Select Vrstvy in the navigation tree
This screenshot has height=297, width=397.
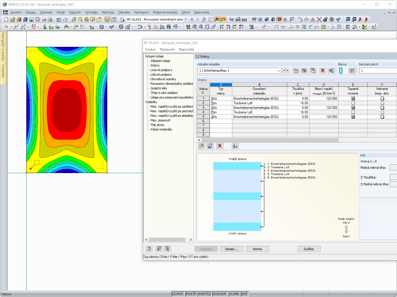[x=155, y=65]
